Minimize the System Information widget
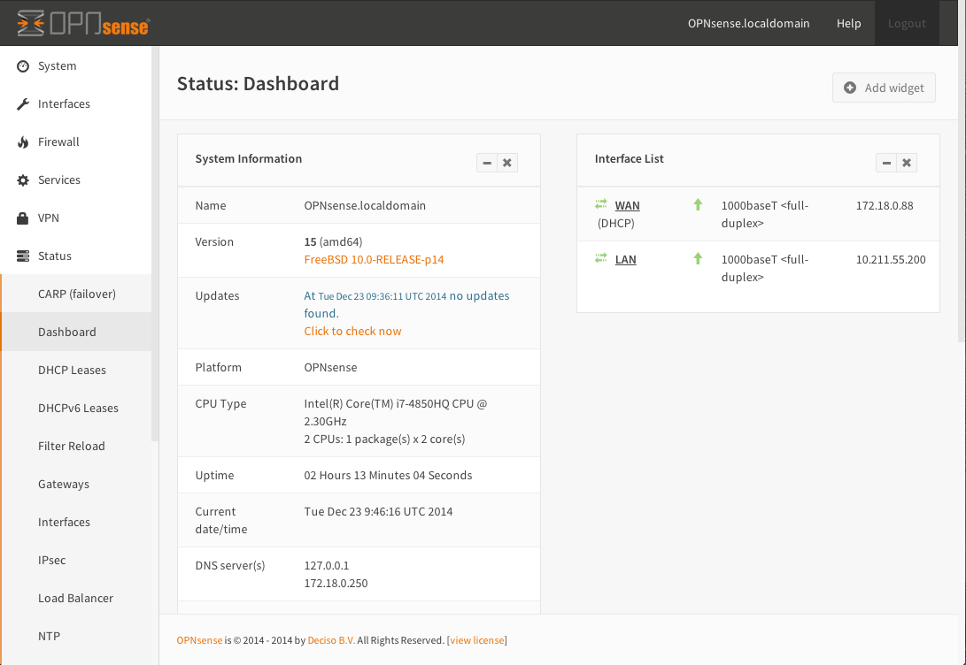Viewport: 966px width, 665px height. (487, 163)
